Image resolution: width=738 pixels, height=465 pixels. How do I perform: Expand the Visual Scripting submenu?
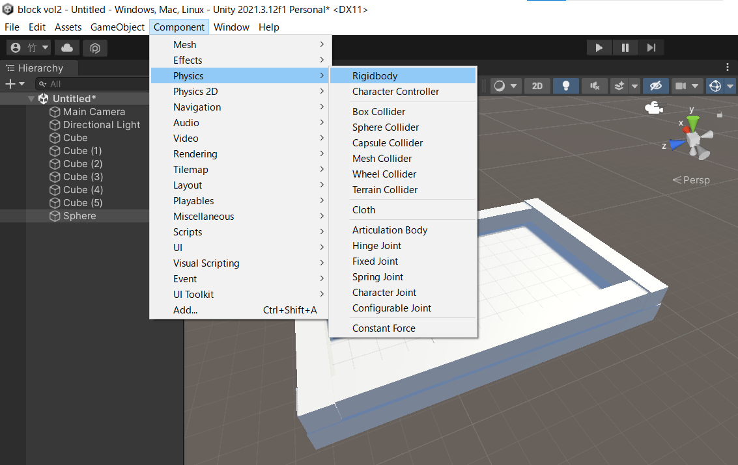(x=240, y=263)
